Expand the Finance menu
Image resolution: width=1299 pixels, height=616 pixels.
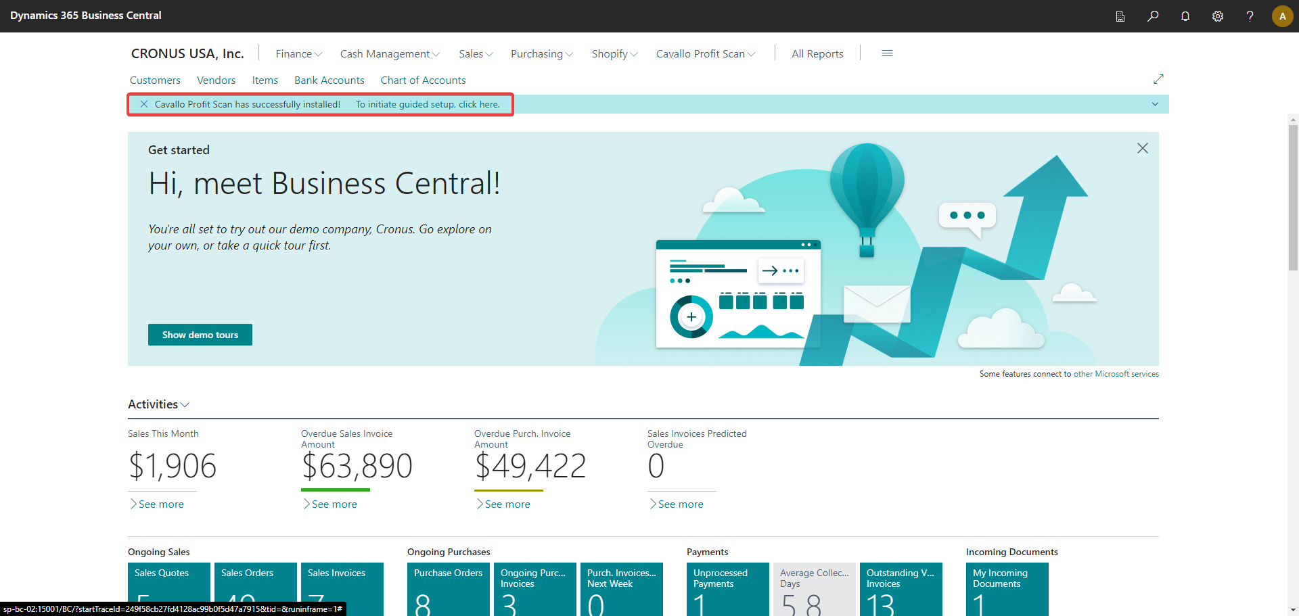[x=298, y=54]
